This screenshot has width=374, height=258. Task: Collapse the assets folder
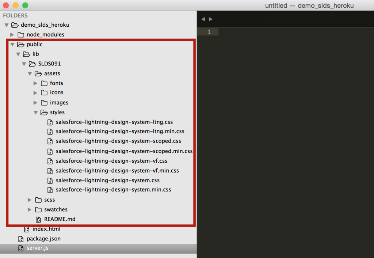[x=30, y=73]
